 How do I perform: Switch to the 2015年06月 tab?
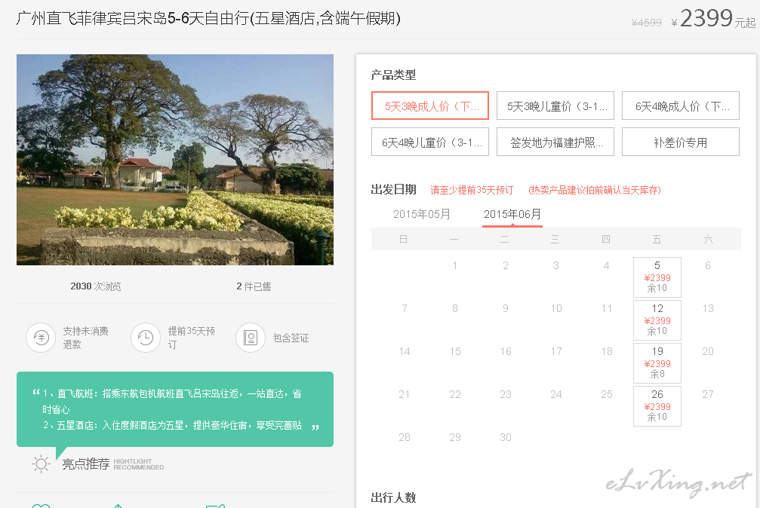pos(512,214)
